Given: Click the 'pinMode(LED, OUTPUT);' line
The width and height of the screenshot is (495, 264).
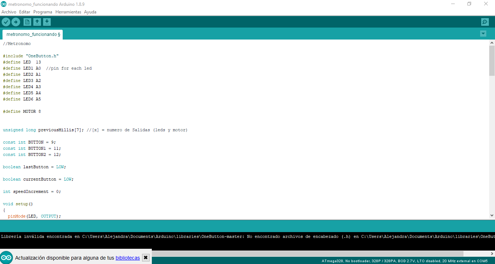Looking at the screenshot, I should point(34,216).
